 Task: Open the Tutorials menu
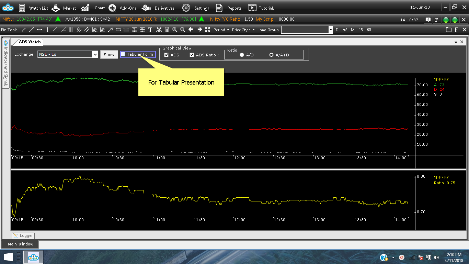tap(261, 8)
